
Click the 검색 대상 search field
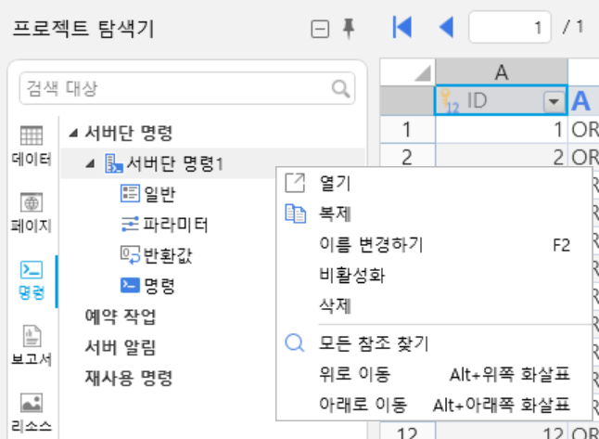[176, 88]
